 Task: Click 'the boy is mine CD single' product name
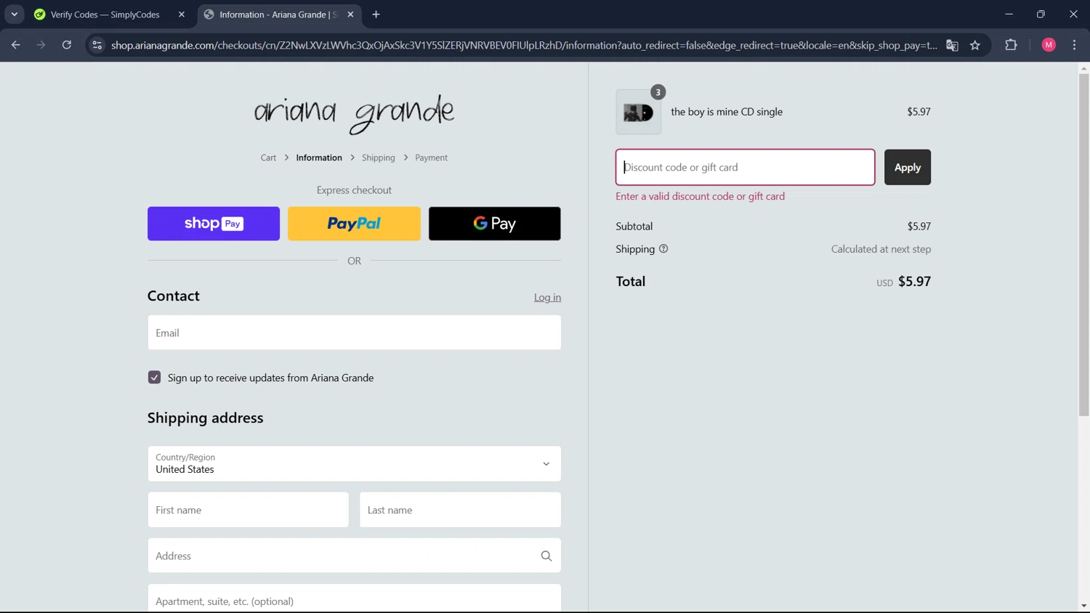point(727,112)
